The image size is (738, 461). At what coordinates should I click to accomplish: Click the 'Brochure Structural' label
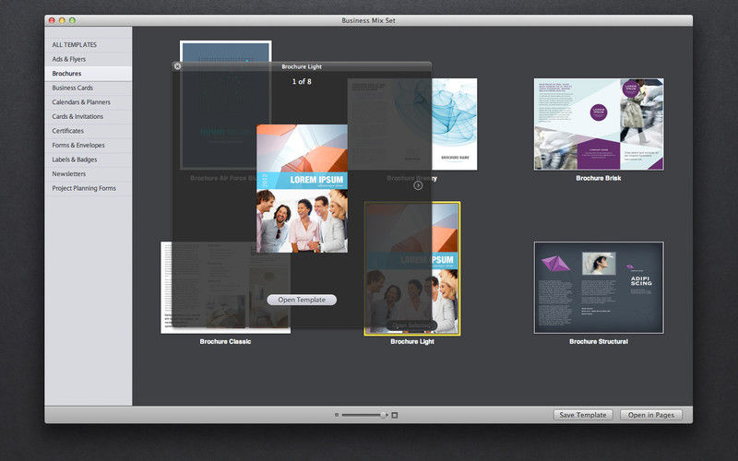[598, 341]
